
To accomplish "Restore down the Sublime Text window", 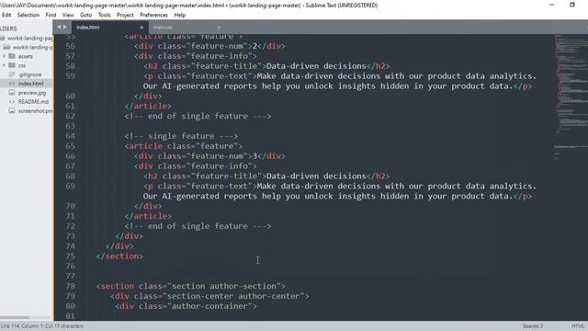I will (571, 5).
